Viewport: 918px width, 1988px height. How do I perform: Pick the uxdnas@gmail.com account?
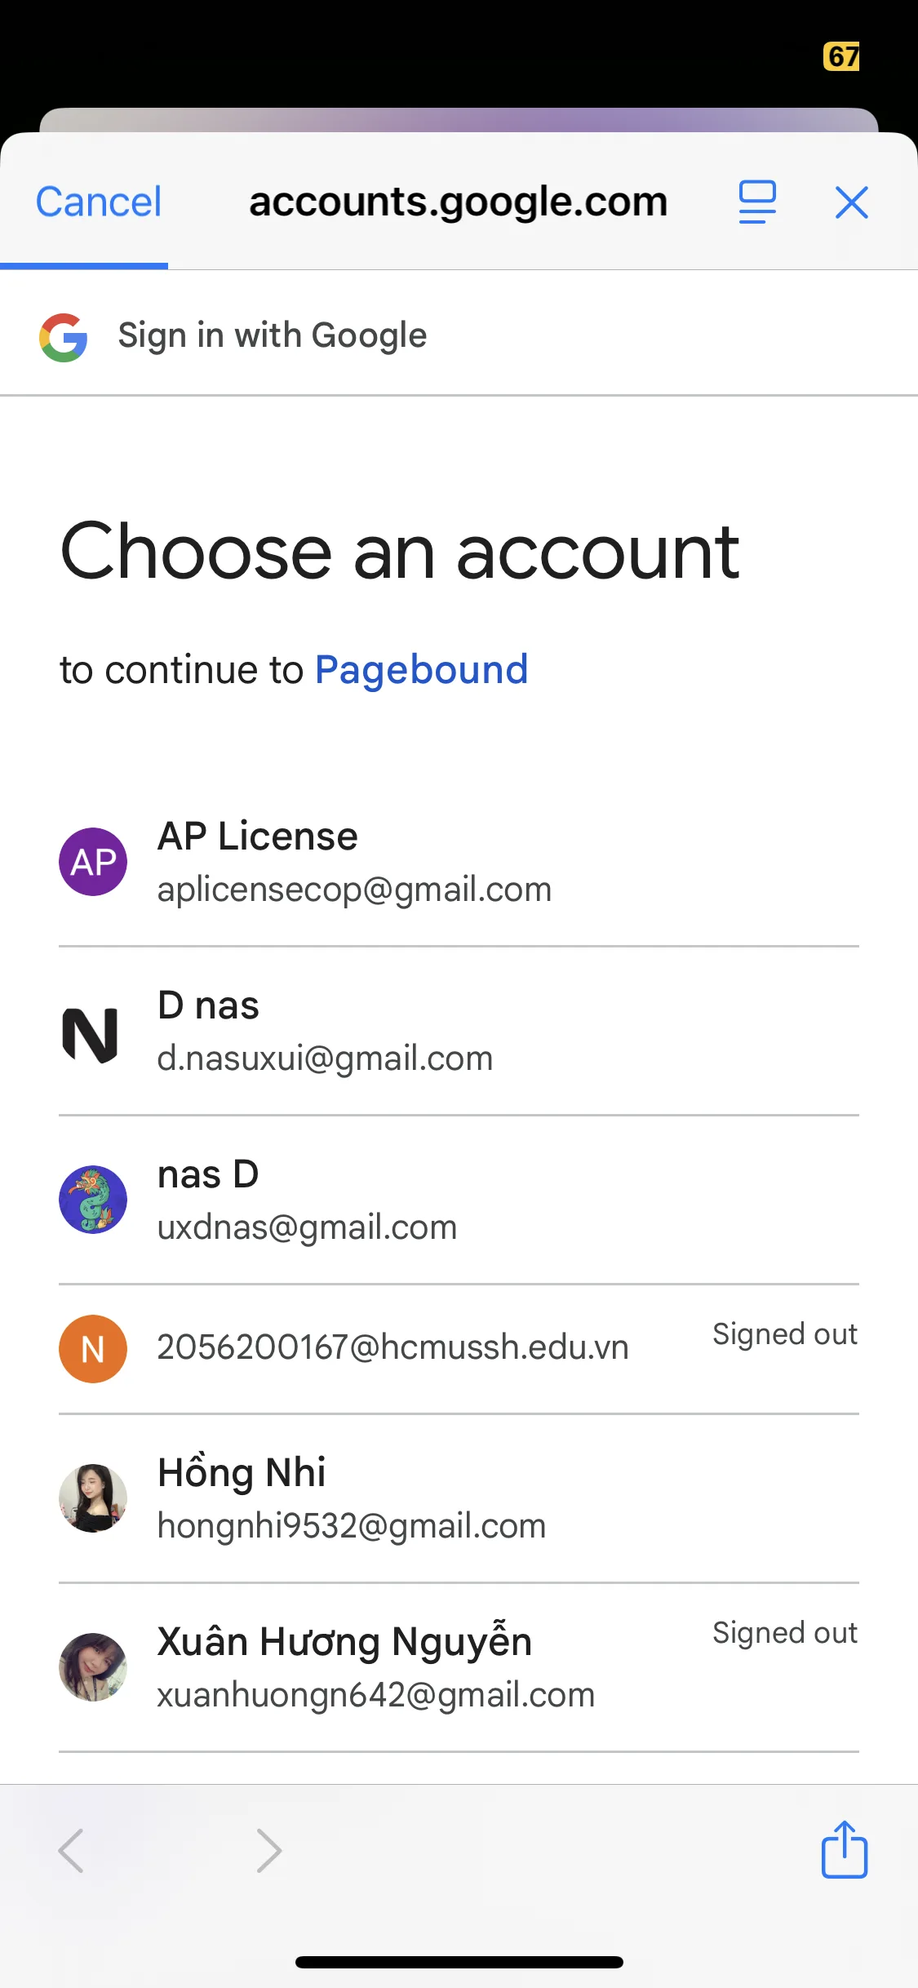[307, 1227]
